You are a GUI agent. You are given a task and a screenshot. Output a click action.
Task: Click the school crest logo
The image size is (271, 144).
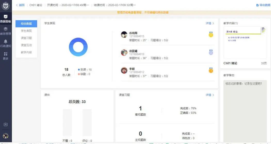tap(5, 6)
